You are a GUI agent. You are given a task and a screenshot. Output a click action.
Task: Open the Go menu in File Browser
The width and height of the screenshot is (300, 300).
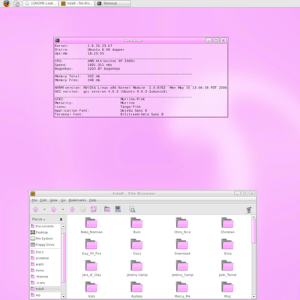[x=63, y=200]
